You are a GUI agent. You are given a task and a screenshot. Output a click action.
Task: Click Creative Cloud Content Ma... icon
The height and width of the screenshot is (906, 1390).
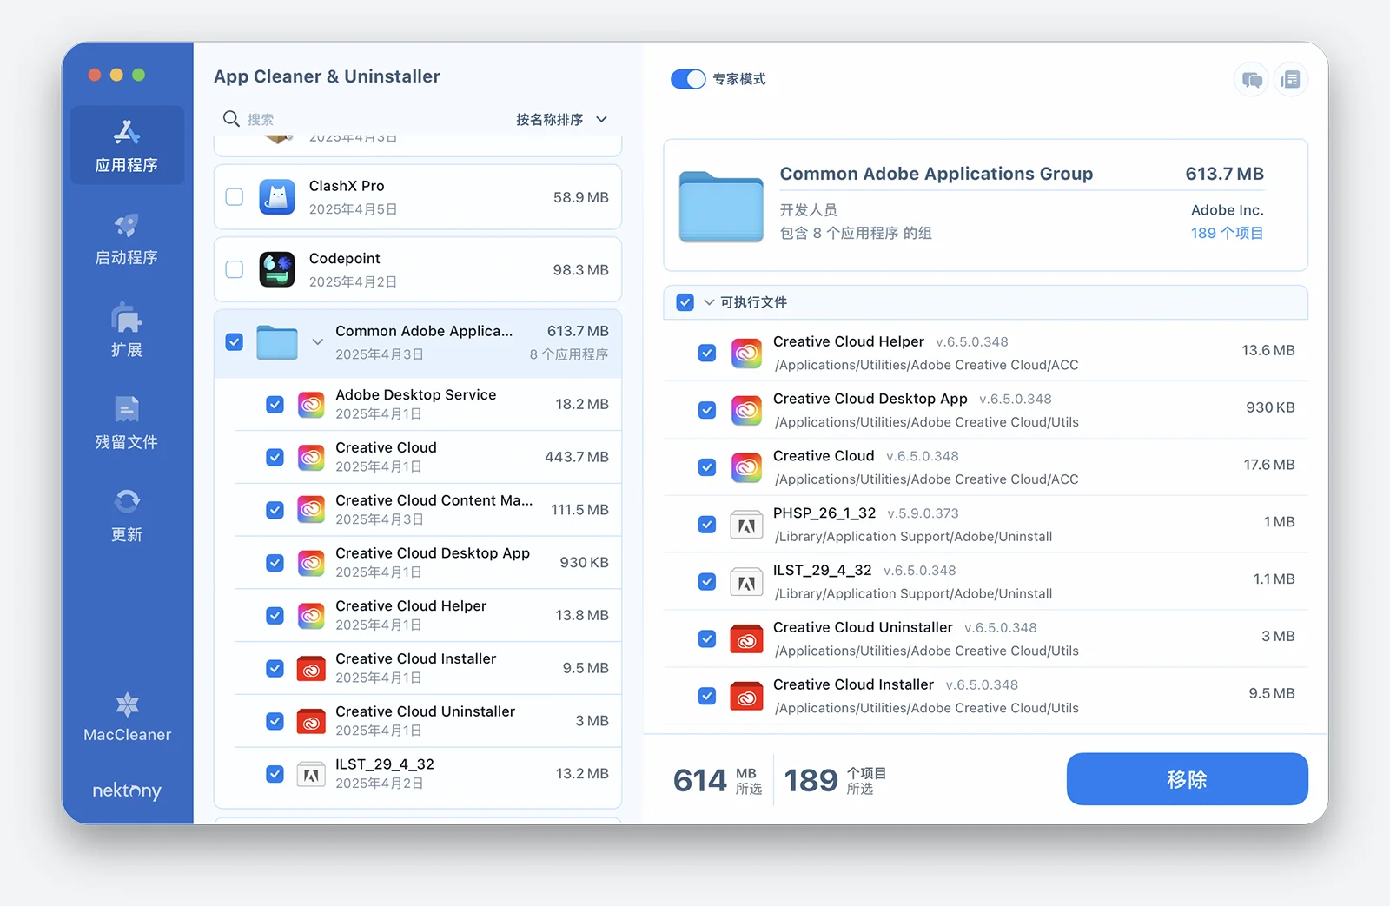click(311, 510)
